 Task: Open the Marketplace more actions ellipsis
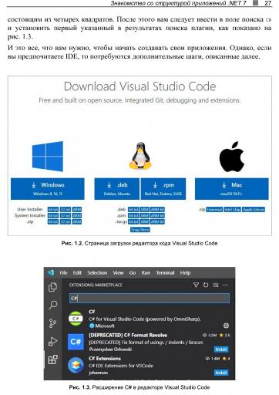tap(225, 285)
